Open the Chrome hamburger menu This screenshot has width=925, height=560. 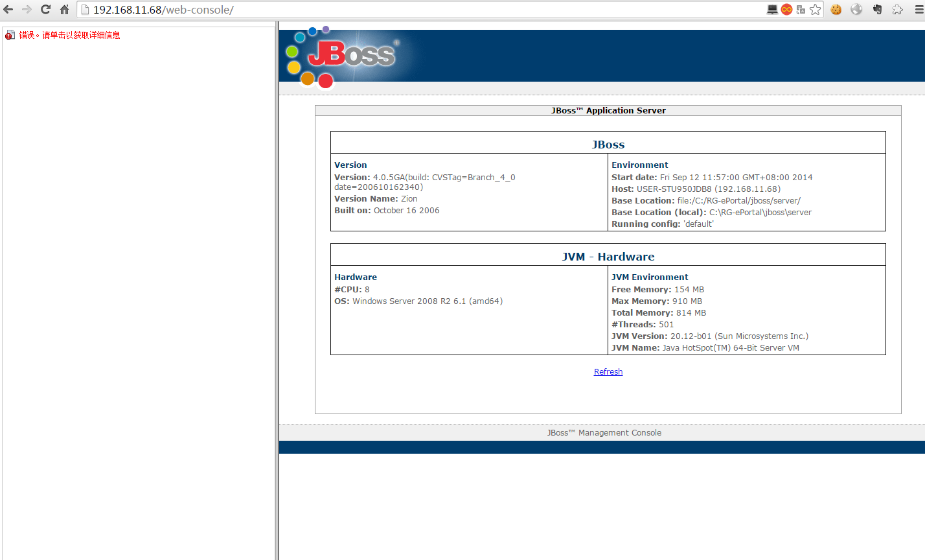918,10
